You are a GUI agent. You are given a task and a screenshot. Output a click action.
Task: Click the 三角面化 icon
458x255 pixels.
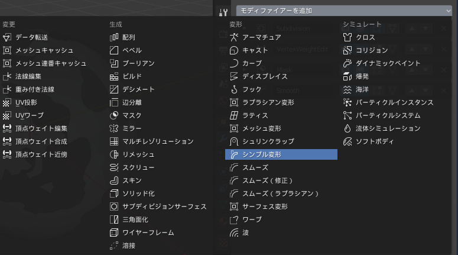pos(114,220)
